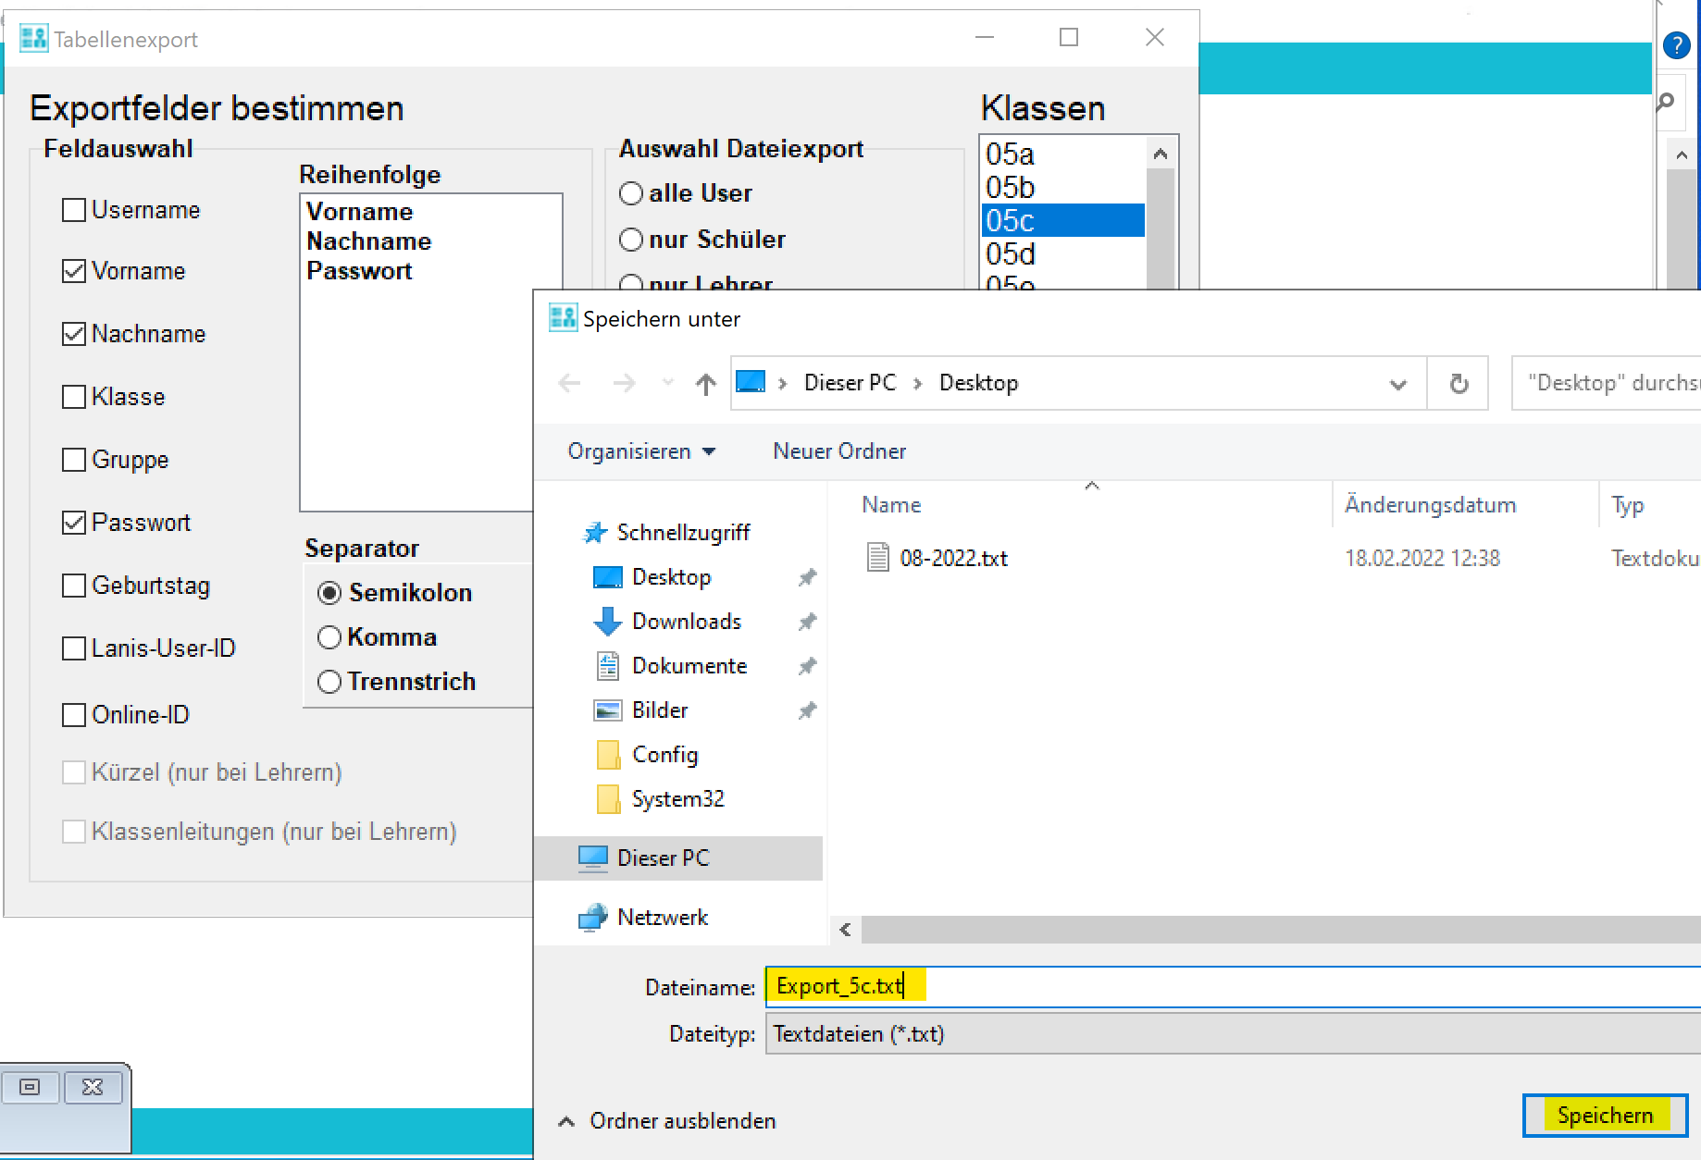The height and width of the screenshot is (1160, 1701).
Task: Click the search magnifier icon at right
Action: click(1666, 102)
